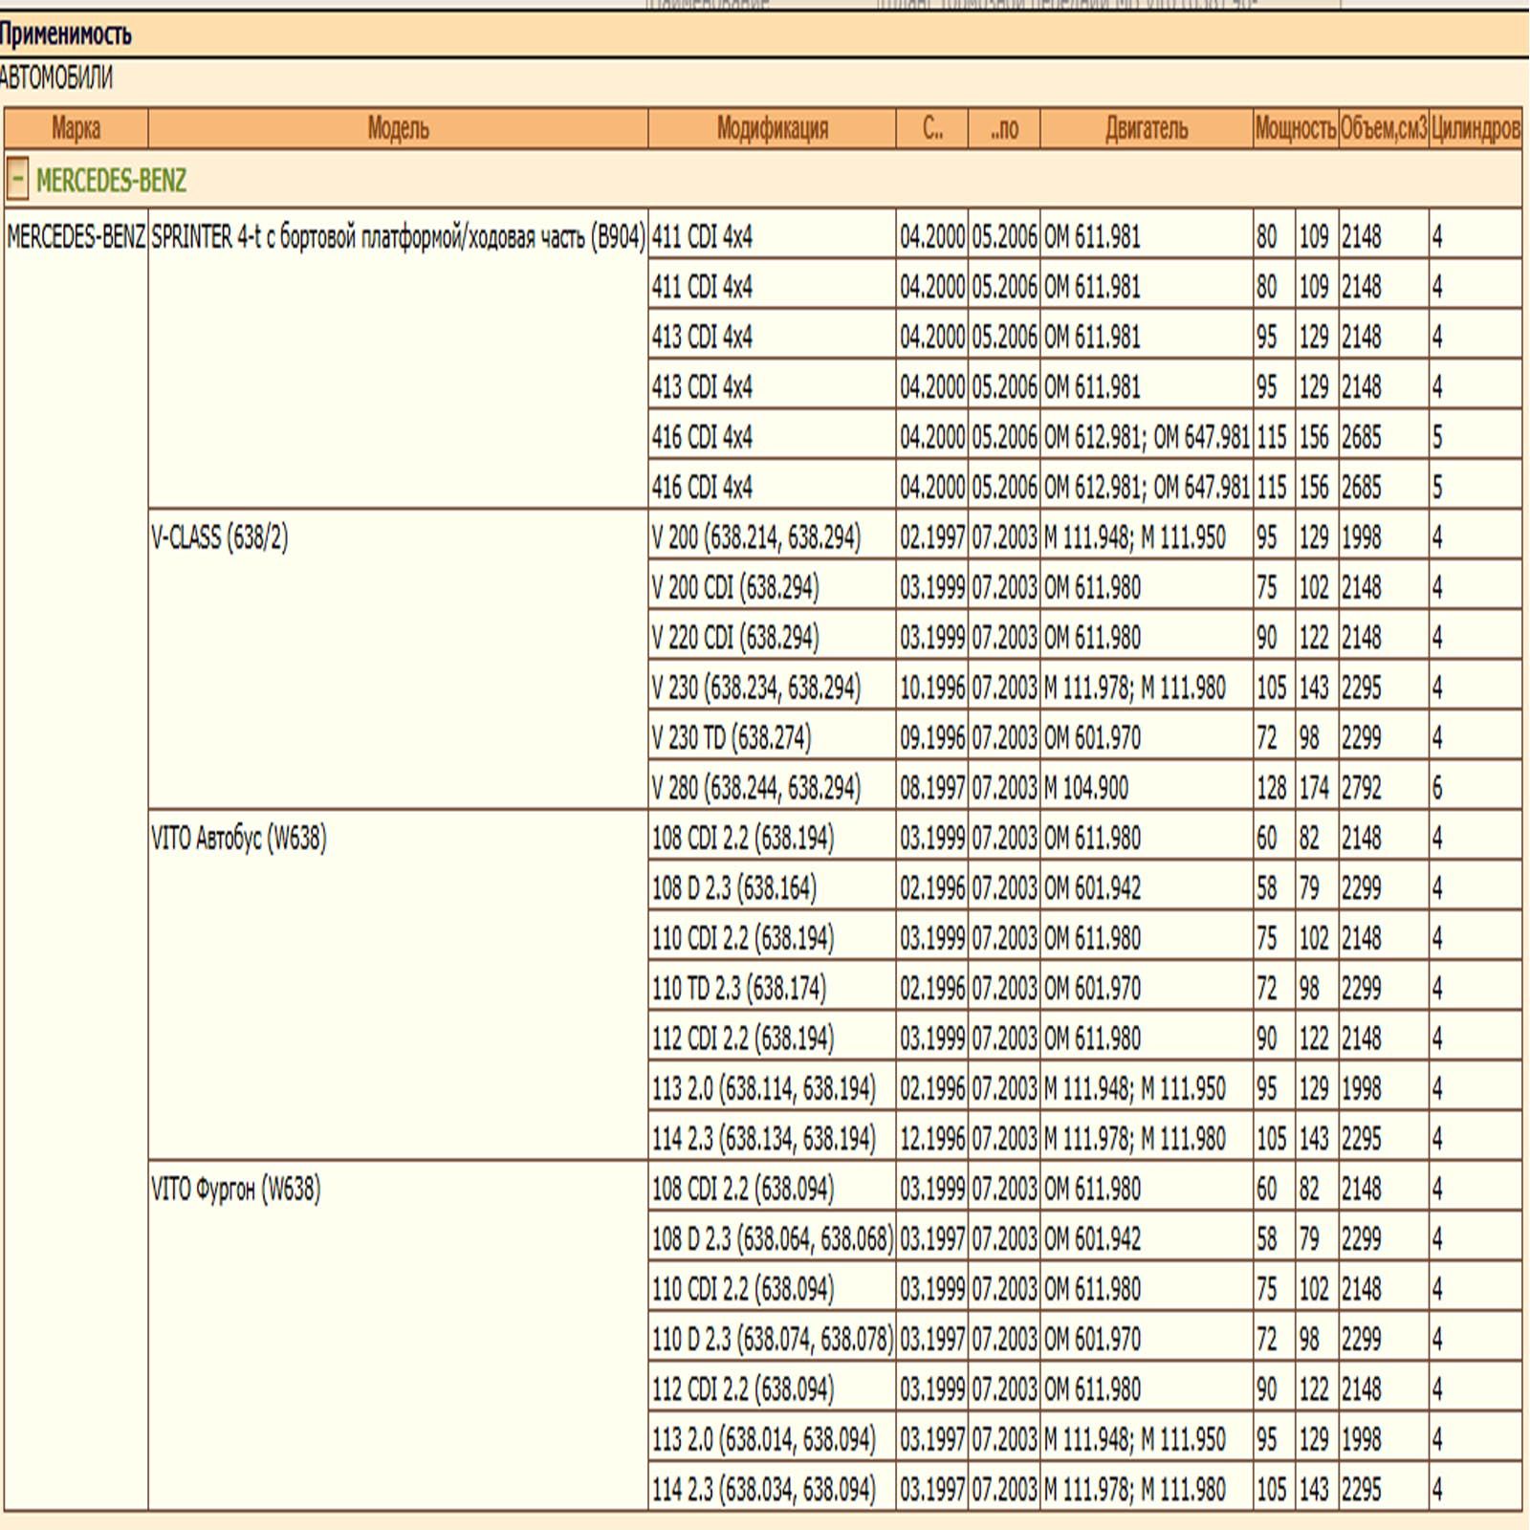
Task: Click the M 104.900 engine cell
Action: pyautogui.click(x=1086, y=788)
